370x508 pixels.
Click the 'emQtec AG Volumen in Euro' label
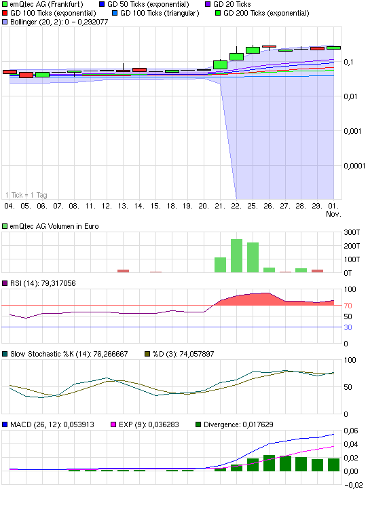(54, 226)
